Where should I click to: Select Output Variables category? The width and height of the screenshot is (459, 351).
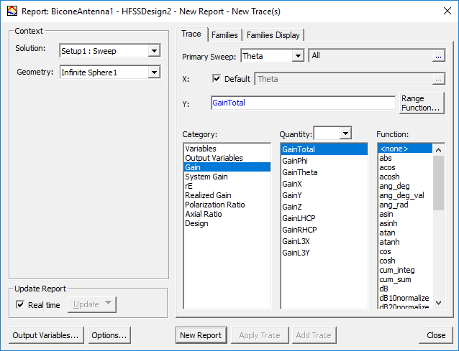point(227,158)
